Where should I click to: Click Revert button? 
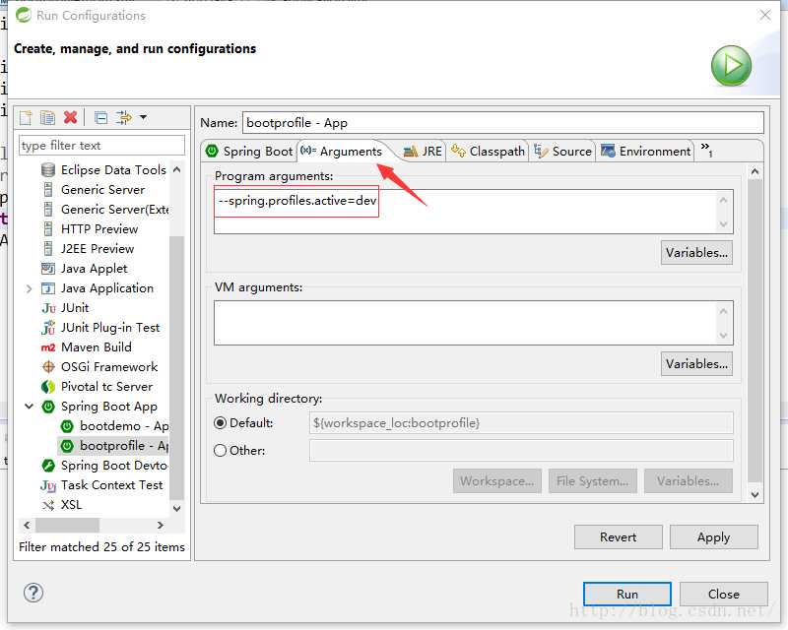[619, 537]
